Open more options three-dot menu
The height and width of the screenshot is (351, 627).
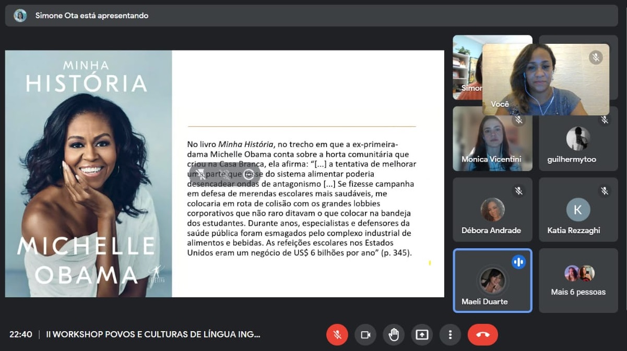point(450,335)
